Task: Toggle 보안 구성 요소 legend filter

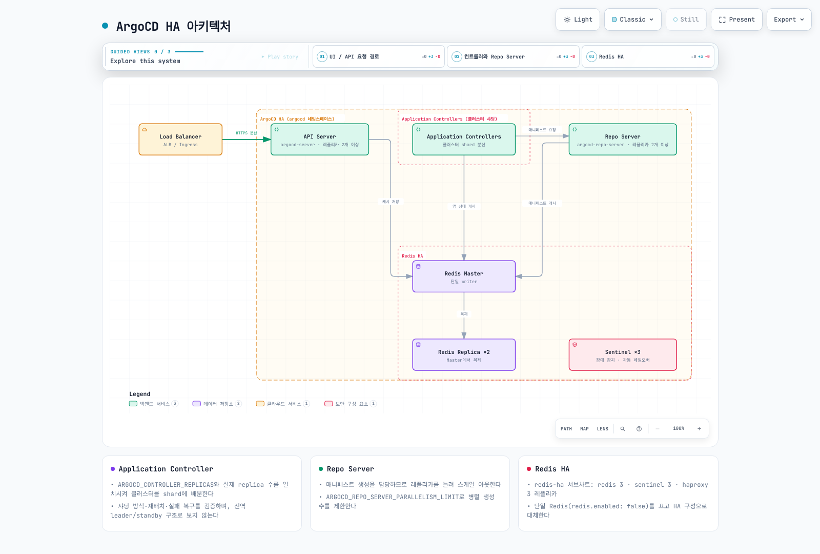Action: 351,404
